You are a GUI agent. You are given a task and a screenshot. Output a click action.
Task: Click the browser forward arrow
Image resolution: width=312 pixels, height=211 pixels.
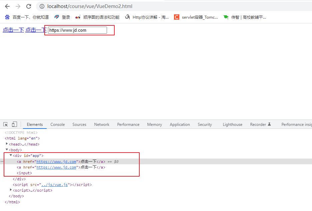coord(18,6)
